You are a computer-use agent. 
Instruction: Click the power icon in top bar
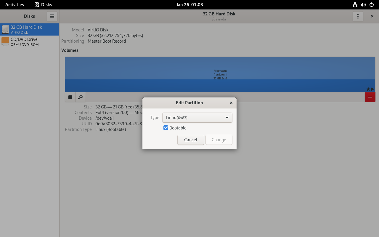tap(372, 5)
